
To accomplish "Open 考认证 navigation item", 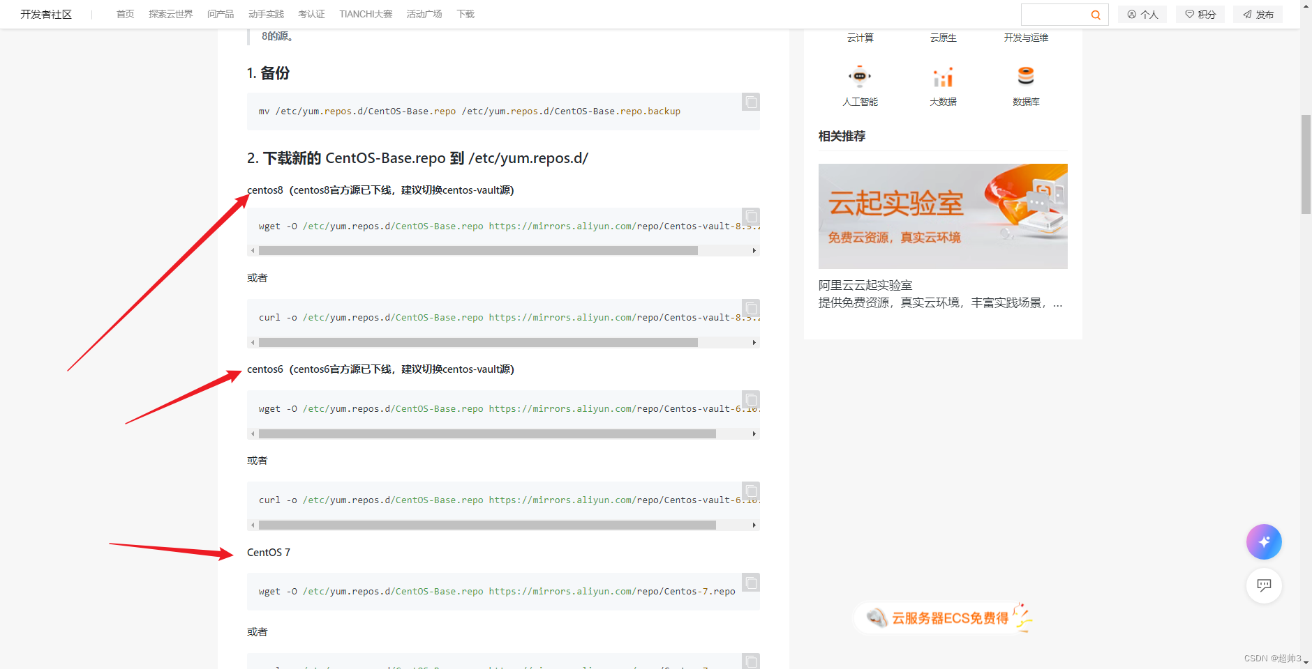I will coord(311,14).
